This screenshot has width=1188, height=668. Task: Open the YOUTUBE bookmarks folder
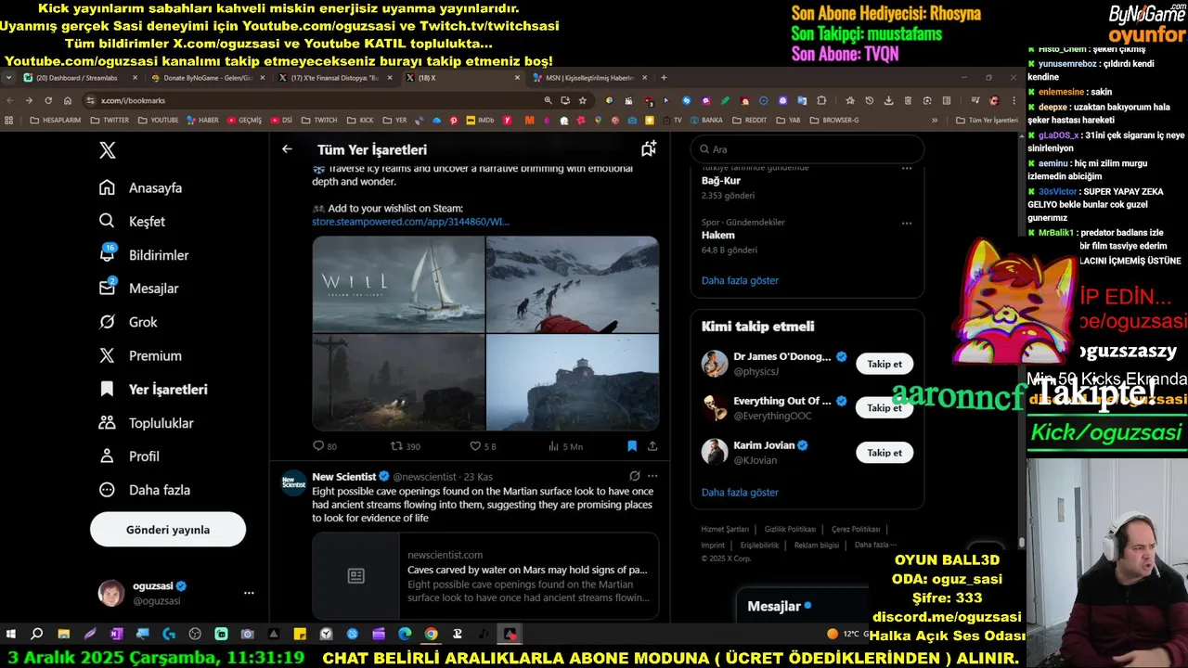(x=158, y=120)
